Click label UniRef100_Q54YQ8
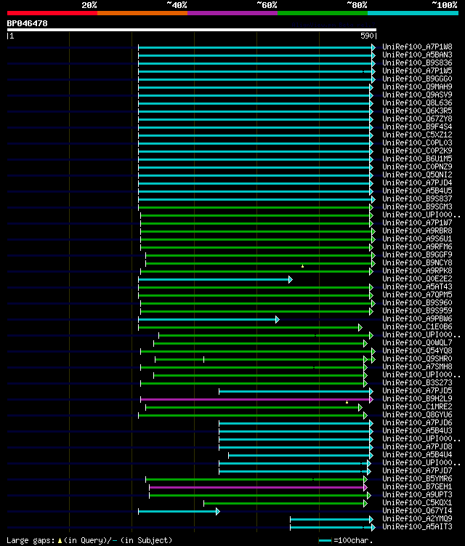465x546 pixels. point(417,351)
